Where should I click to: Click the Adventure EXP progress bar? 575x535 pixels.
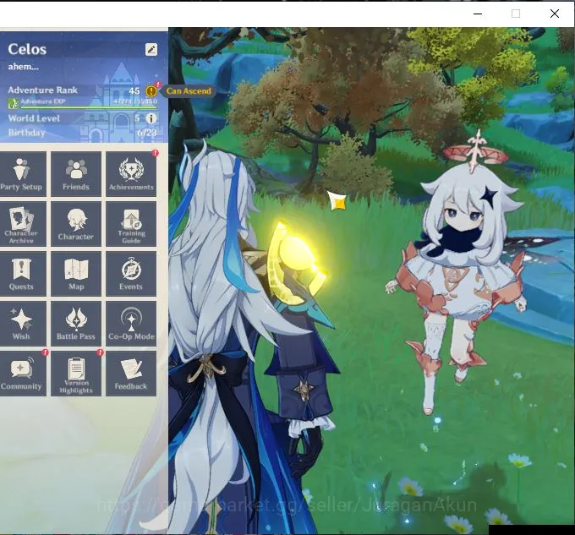(x=89, y=107)
